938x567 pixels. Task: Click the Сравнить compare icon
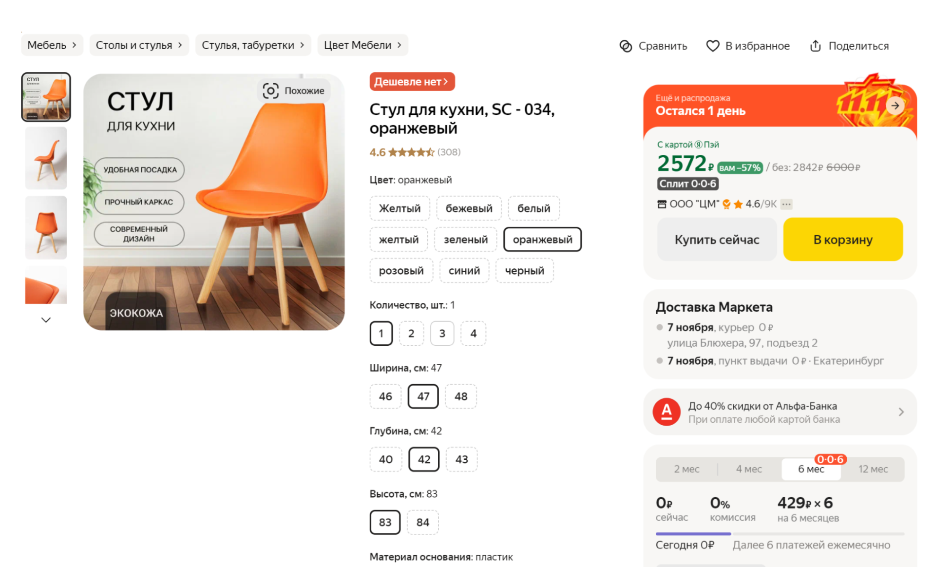[626, 45]
